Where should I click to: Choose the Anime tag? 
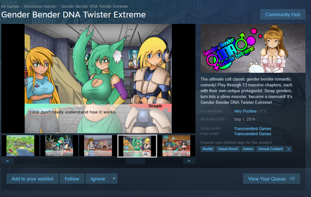coord(248,149)
